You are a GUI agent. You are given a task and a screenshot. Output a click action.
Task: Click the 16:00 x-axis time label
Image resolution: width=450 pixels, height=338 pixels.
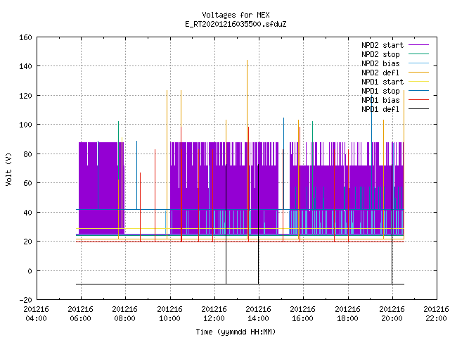[x=303, y=318]
